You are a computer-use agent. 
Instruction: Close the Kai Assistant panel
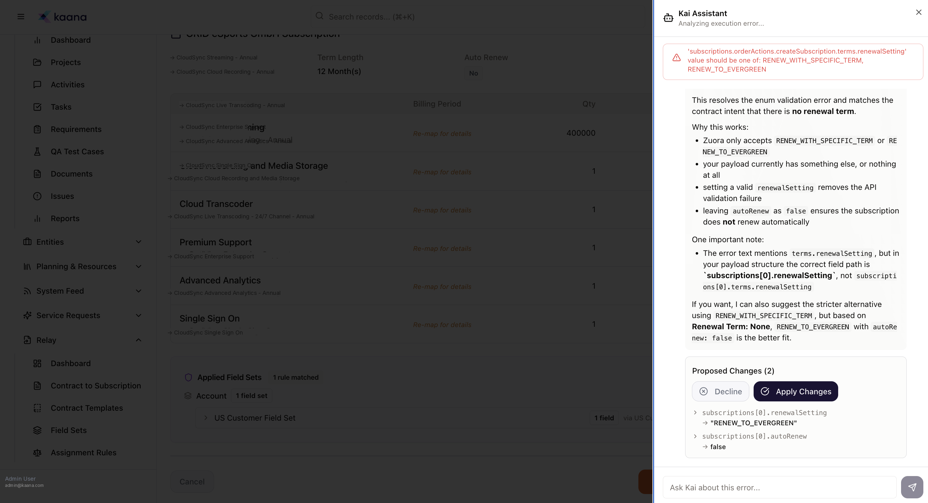918,12
